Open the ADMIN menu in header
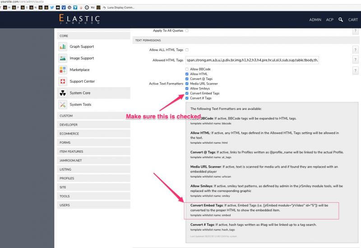The width and height of the screenshot is (361, 248). 315,20
